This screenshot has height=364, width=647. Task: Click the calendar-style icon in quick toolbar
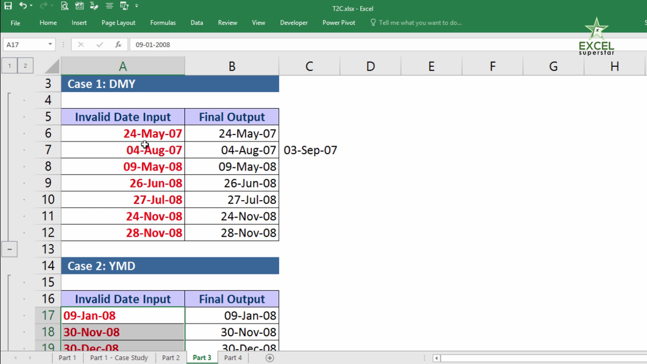(x=80, y=6)
